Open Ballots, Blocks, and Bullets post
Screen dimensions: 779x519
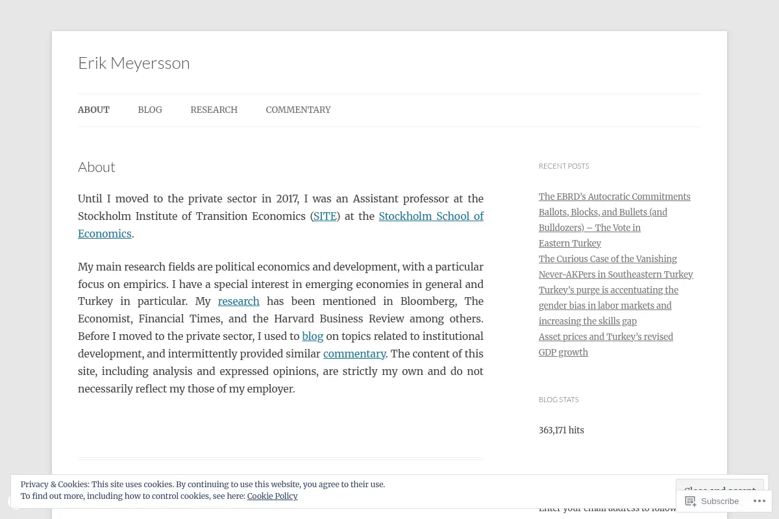[603, 228]
